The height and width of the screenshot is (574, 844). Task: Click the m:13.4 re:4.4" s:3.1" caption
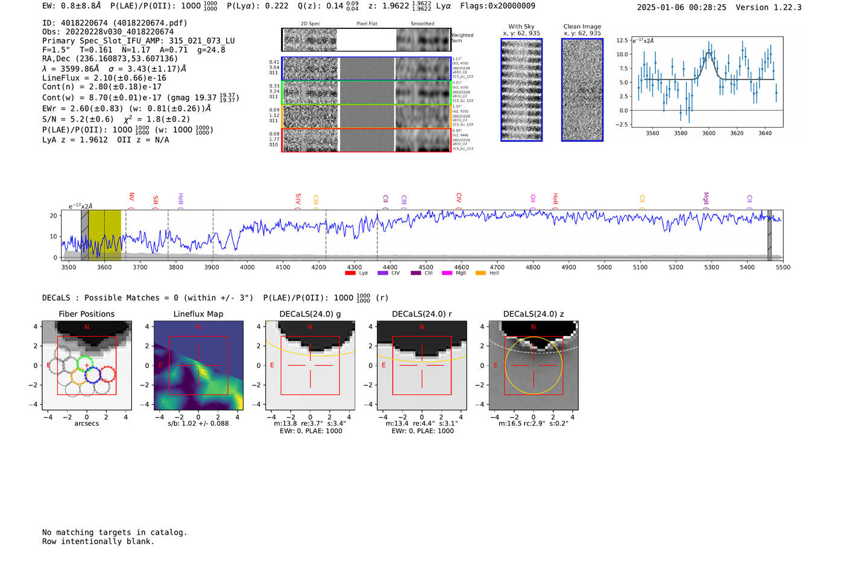point(422,423)
